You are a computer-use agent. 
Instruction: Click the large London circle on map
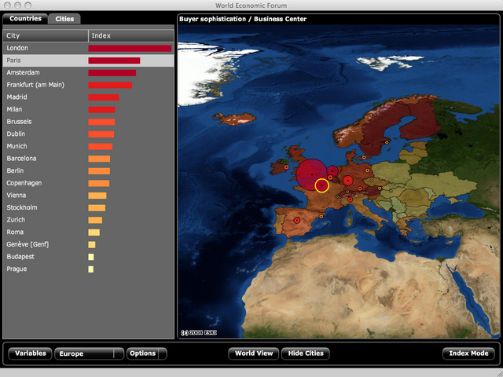(311, 174)
